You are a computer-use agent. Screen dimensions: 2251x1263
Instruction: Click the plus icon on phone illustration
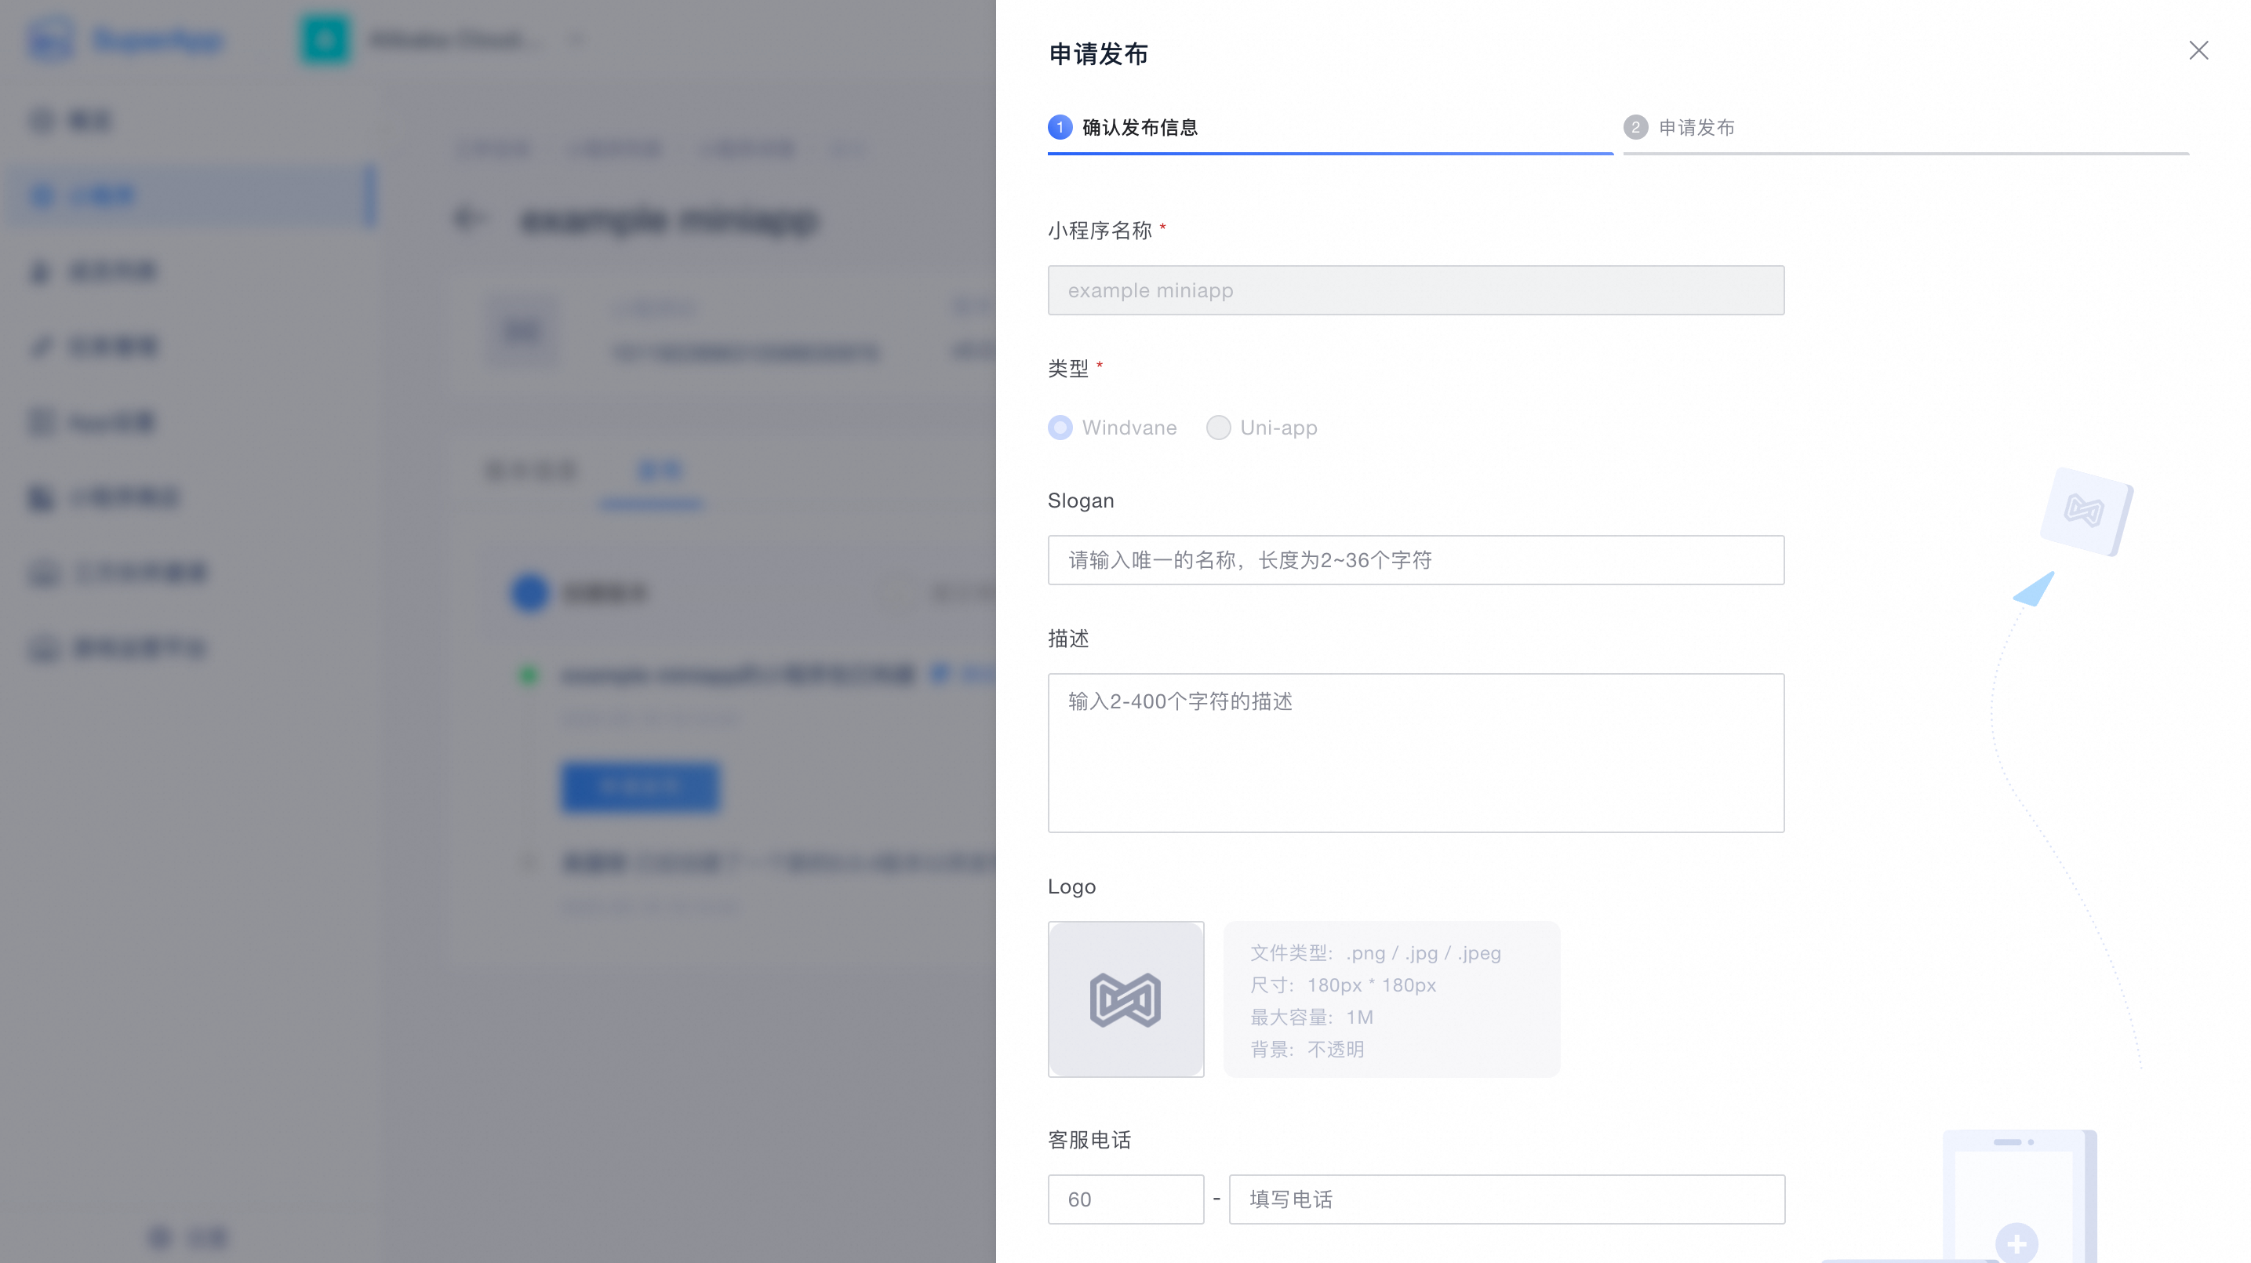click(2016, 1242)
